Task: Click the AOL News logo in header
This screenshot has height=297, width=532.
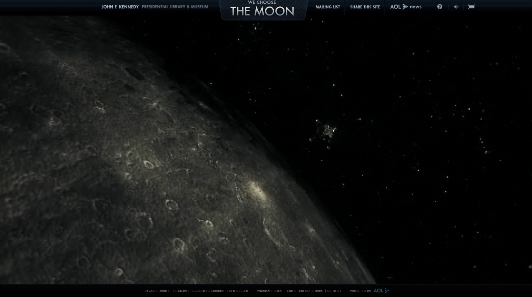Action: tap(406, 7)
